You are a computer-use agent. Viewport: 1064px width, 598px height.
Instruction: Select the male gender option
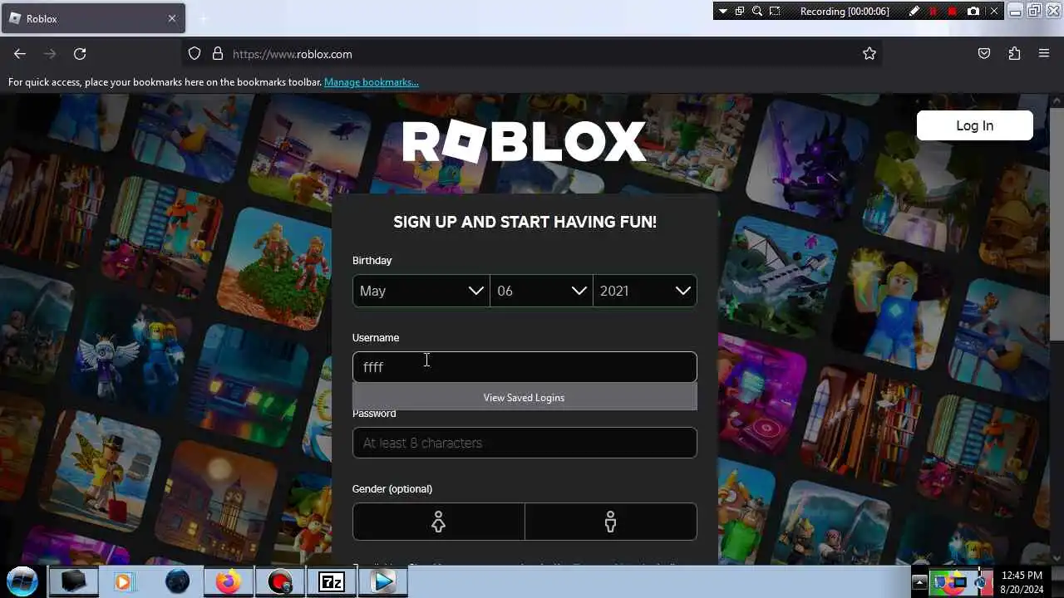[x=611, y=522]
